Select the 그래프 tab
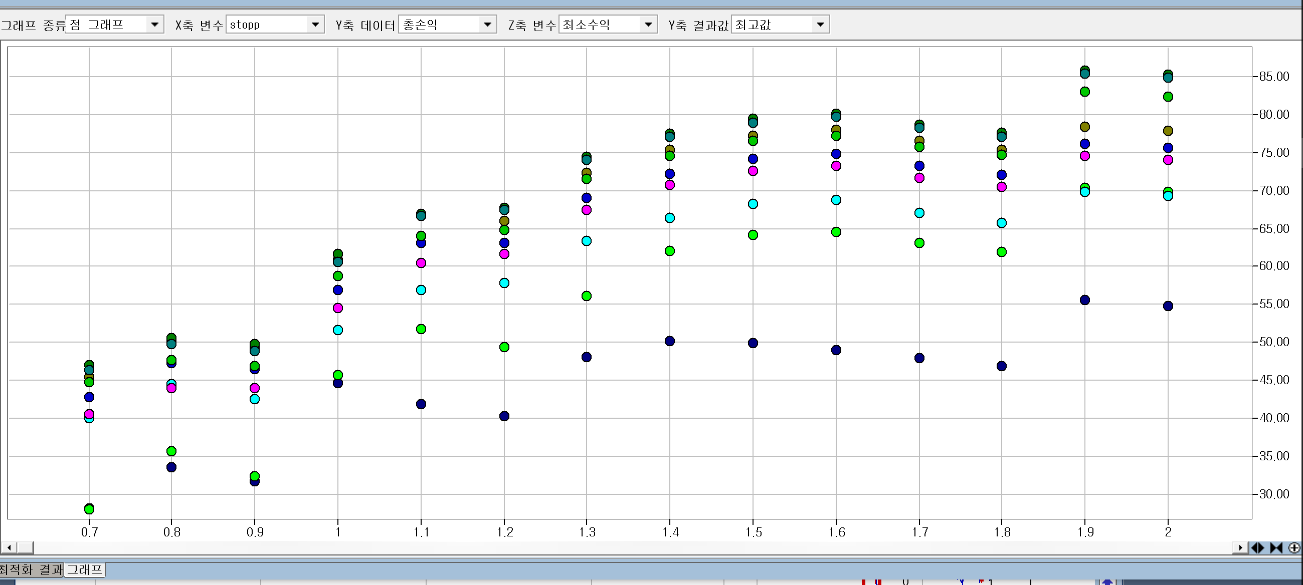This screenshot has width=1303, height=585. 84,570
